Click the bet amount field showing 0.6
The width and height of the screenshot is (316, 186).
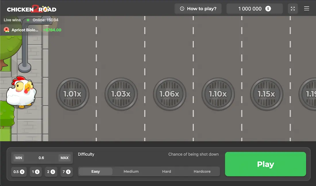coord(42,158)
